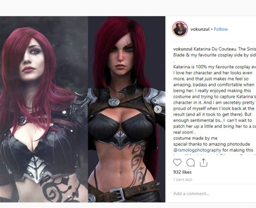The image size is (256, 208).
Task: Visit the @rsmologphotography mention
Action: point(197,150)
